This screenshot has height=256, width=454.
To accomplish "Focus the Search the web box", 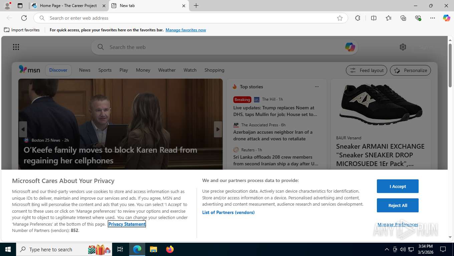I will (224, 47).
